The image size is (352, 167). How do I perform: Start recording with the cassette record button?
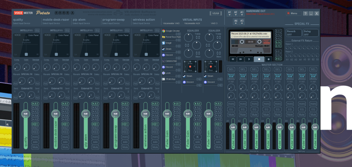(x=269, y=59)
